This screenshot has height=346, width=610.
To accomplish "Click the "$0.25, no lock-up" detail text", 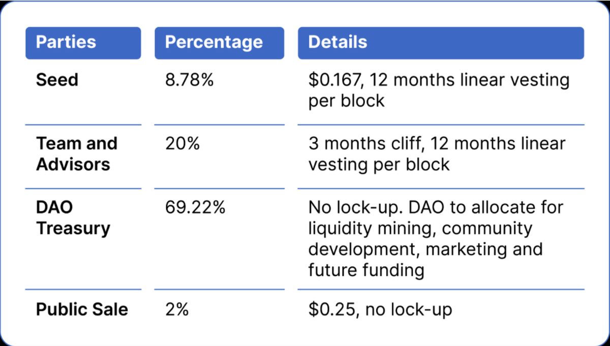I will click(380, 309).
